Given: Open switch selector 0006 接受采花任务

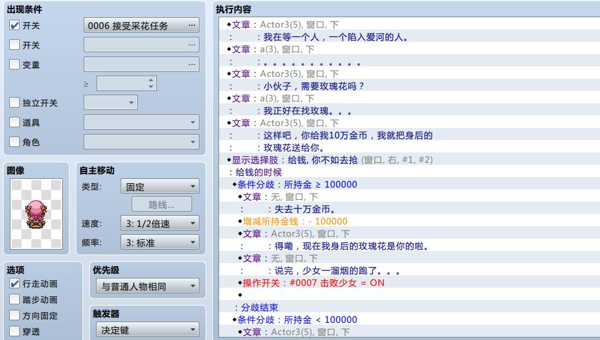Looking at the screenshot, I should 141,25.
